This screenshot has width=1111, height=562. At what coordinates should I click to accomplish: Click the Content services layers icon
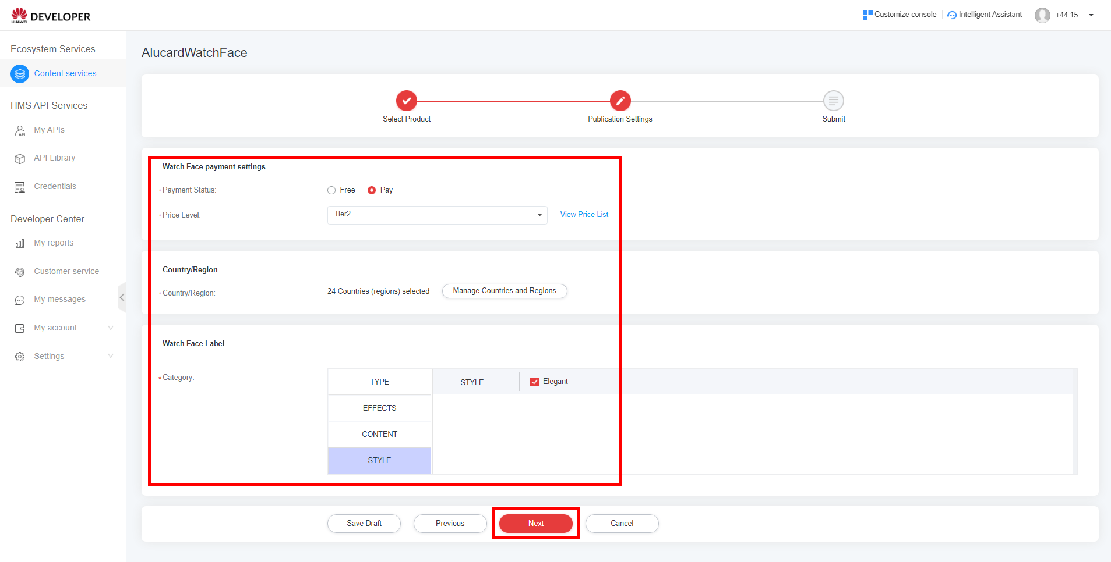20,74
